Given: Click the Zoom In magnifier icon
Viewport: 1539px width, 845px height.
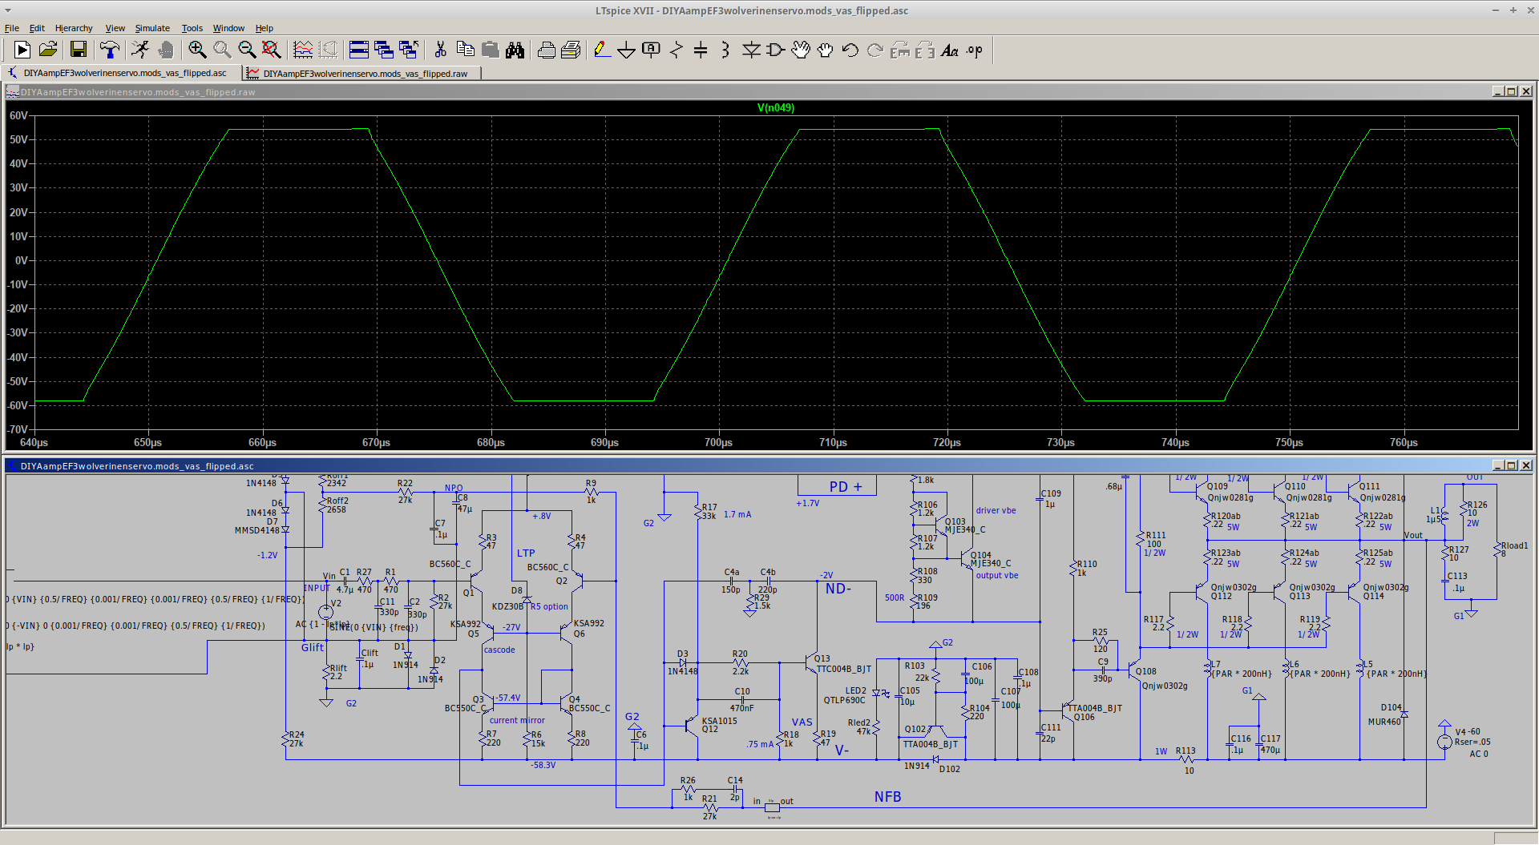Looking at the screenshot, I should (x=197, y=50).
